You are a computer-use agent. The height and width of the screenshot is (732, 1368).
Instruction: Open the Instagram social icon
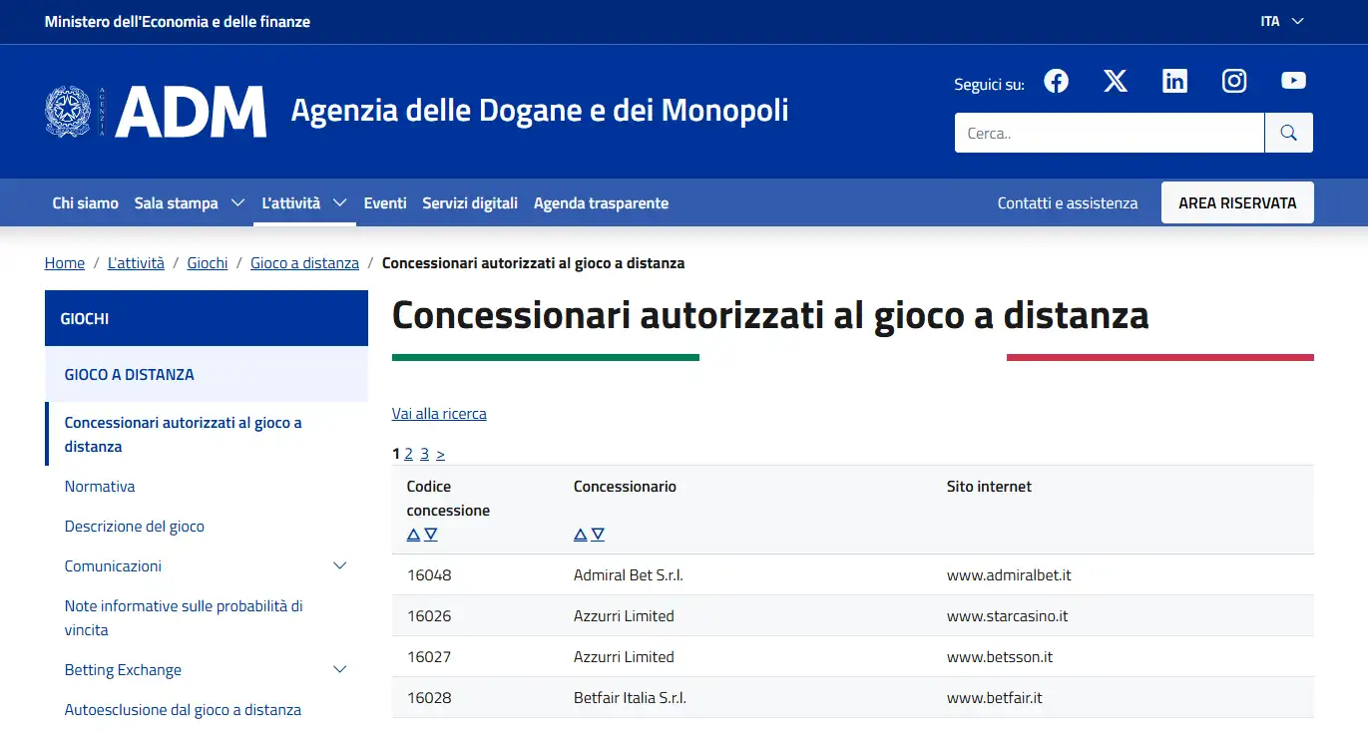pos(1234,81)
